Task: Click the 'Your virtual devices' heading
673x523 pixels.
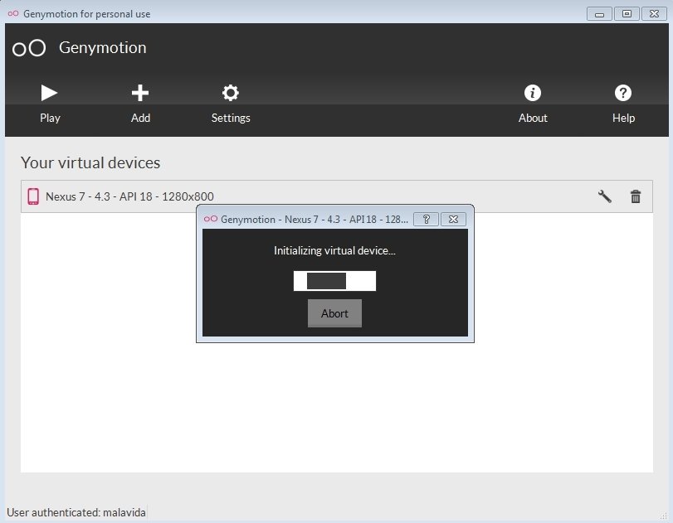Action: [90, 163]
